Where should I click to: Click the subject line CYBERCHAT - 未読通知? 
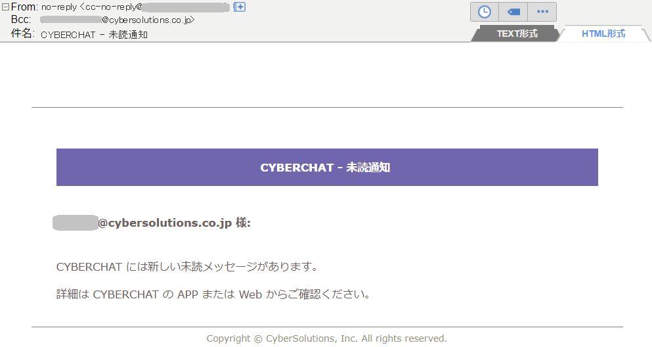point(95,35)
